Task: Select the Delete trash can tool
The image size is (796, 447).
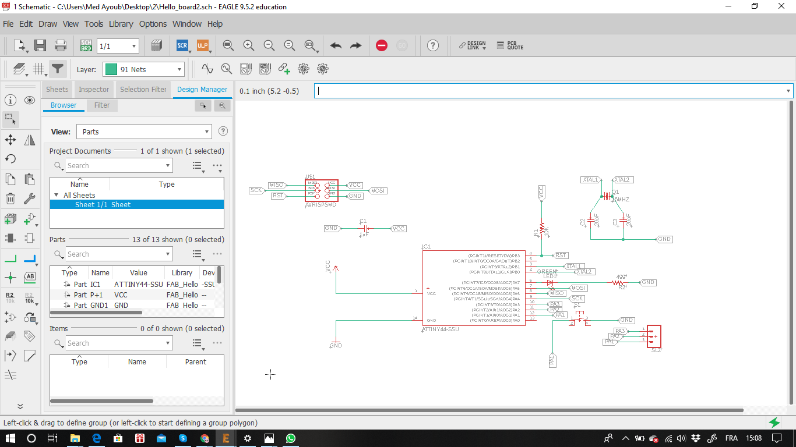Action: click(x=10, y=199)
